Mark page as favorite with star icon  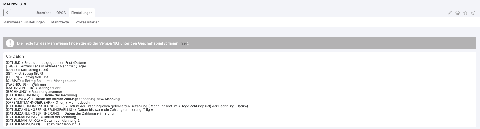point(465,13)
